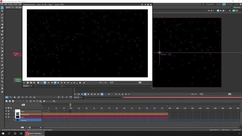Play the scene in the viewer playback bar
Image resolution: width=242 pixels, height=136 pixels.
tap(88, 94)
